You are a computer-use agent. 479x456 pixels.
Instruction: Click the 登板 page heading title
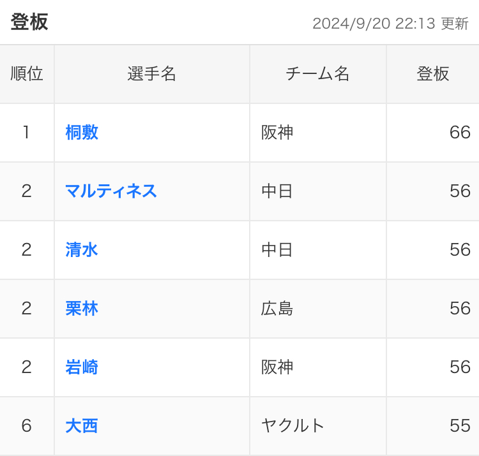point(29,22)
